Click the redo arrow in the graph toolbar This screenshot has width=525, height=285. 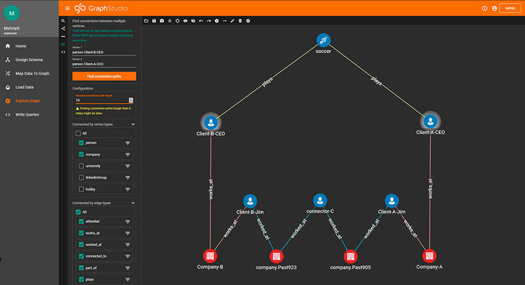pyautogui.click(x=209, y=21)
